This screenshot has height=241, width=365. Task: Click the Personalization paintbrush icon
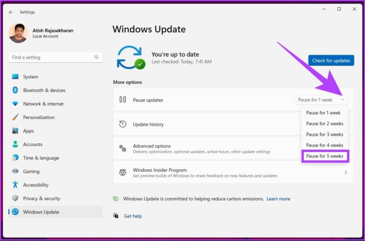coord(15,117)
